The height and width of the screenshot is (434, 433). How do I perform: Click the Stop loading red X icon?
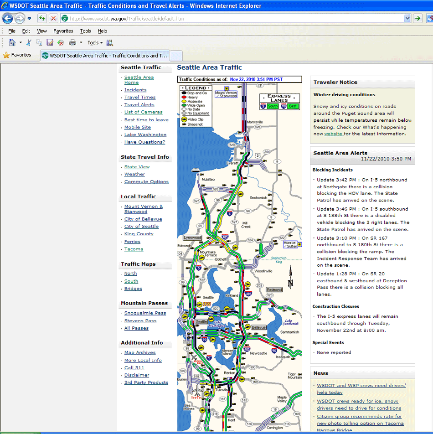coord(53,18)
